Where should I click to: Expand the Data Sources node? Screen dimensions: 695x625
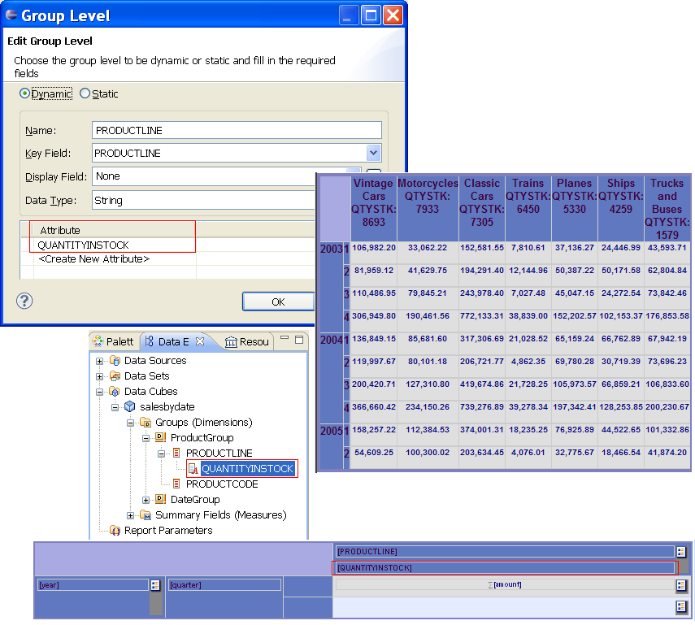pyautogui.click(x=99, y=361)
